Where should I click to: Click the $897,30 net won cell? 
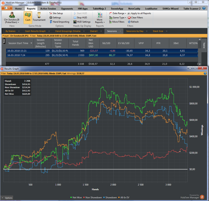[x=93, y=55]
